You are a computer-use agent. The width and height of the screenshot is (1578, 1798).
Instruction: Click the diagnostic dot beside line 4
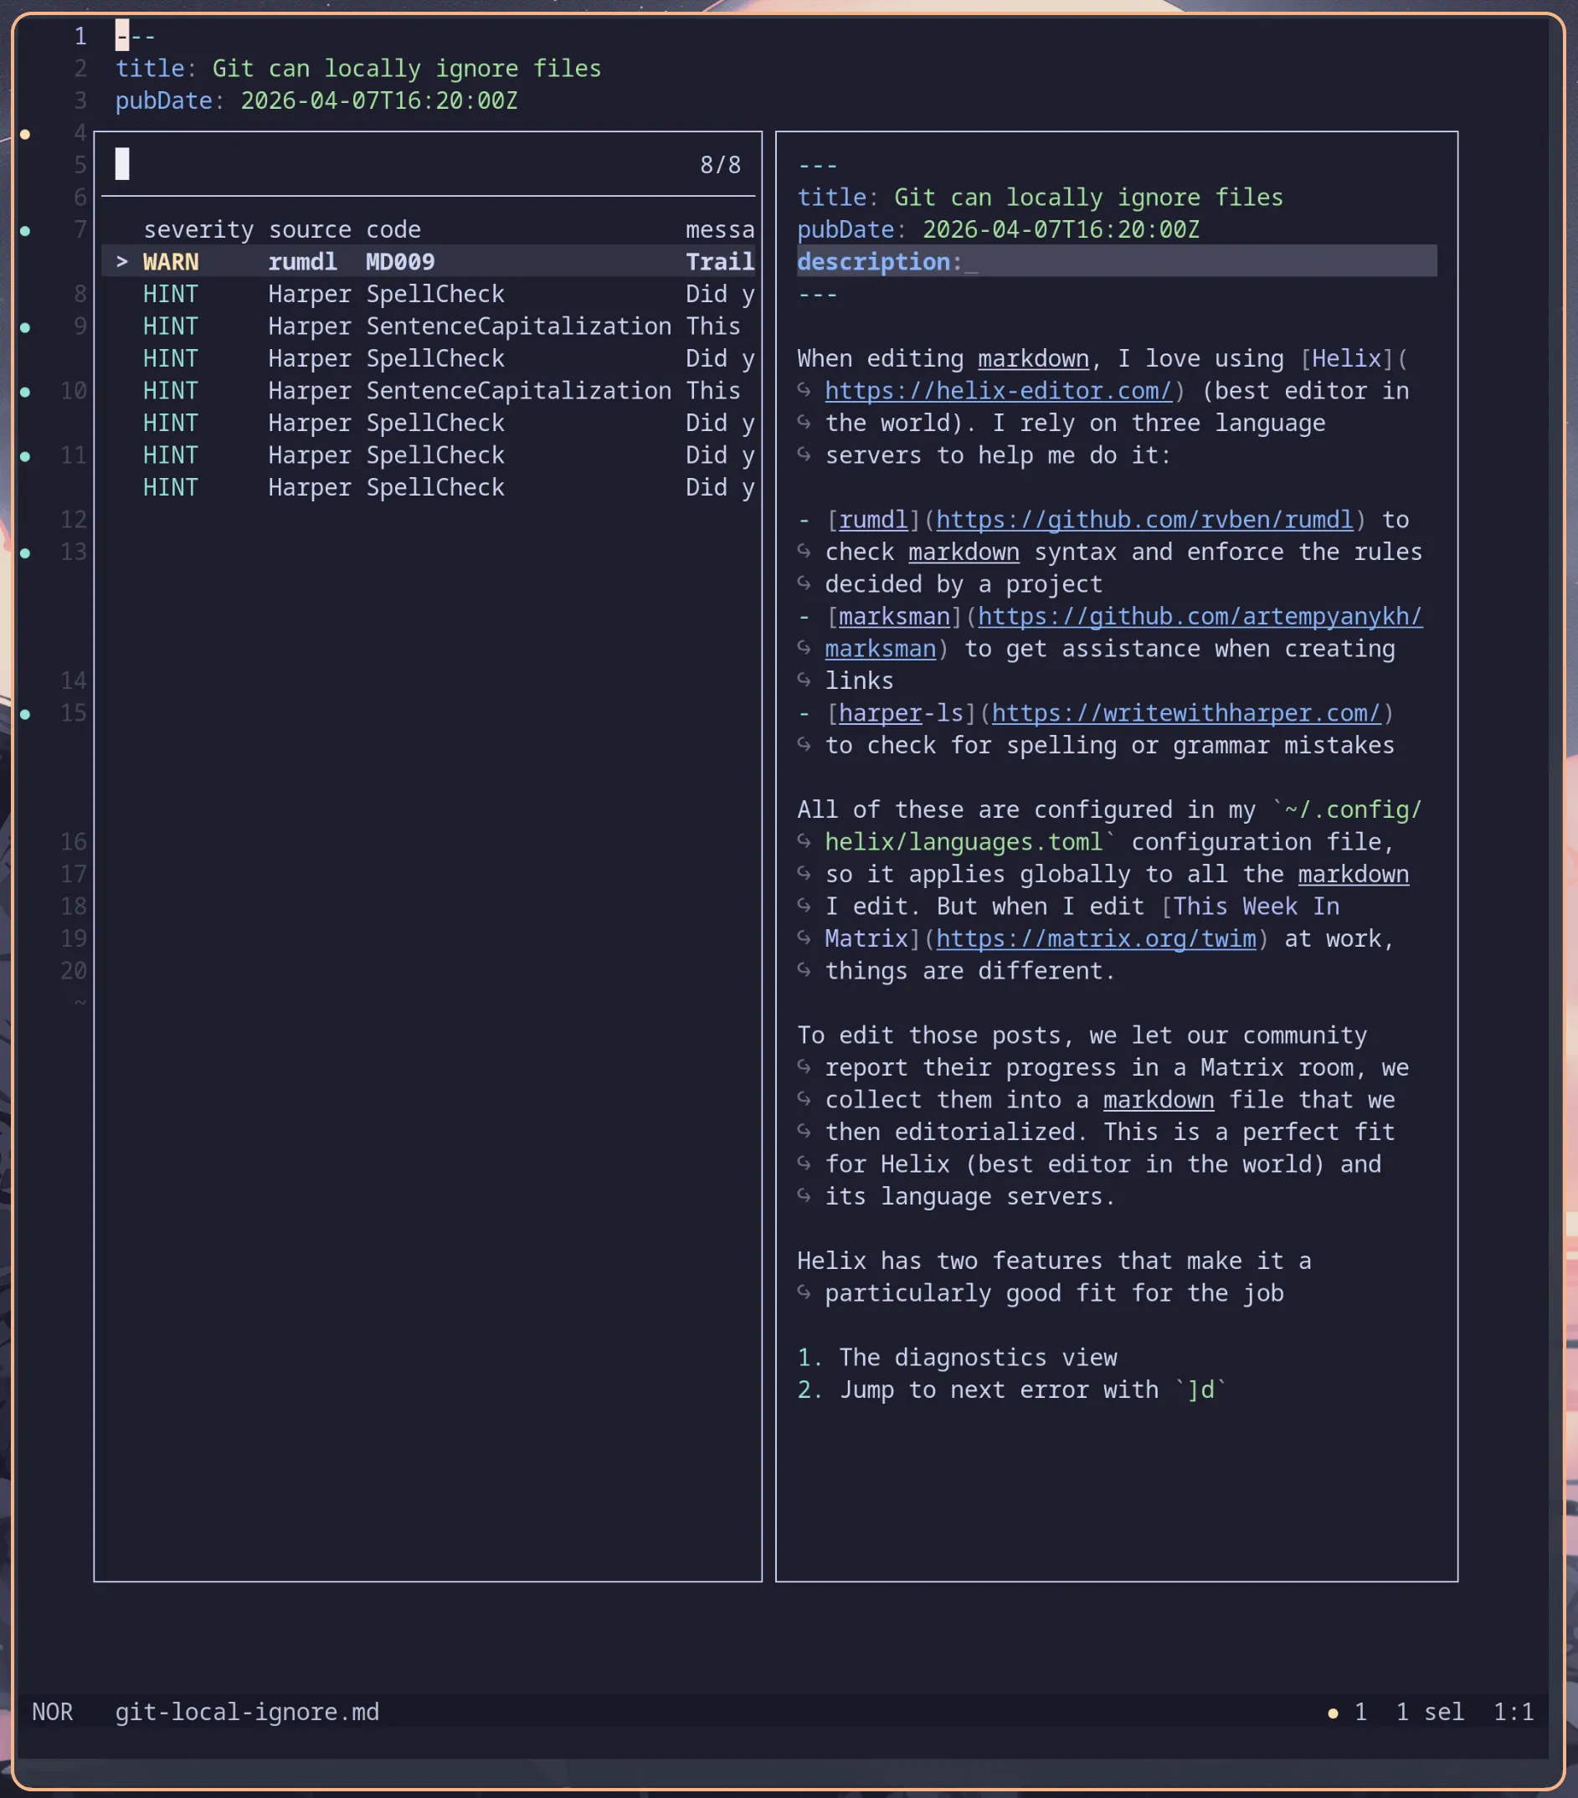coord(24,134)
